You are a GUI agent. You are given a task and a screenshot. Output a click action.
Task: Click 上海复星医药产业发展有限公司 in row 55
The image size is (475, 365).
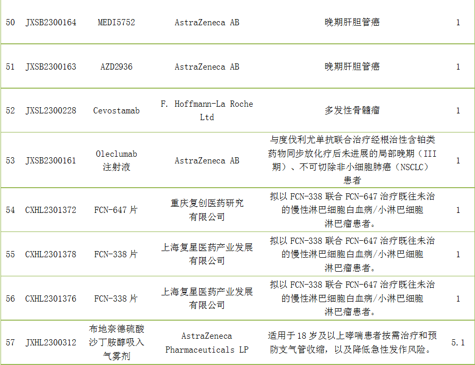click(x=207, y=254)
